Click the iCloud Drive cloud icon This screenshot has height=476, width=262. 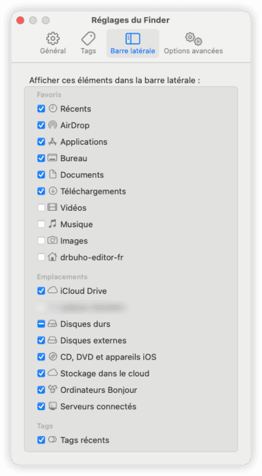(53, 290)
